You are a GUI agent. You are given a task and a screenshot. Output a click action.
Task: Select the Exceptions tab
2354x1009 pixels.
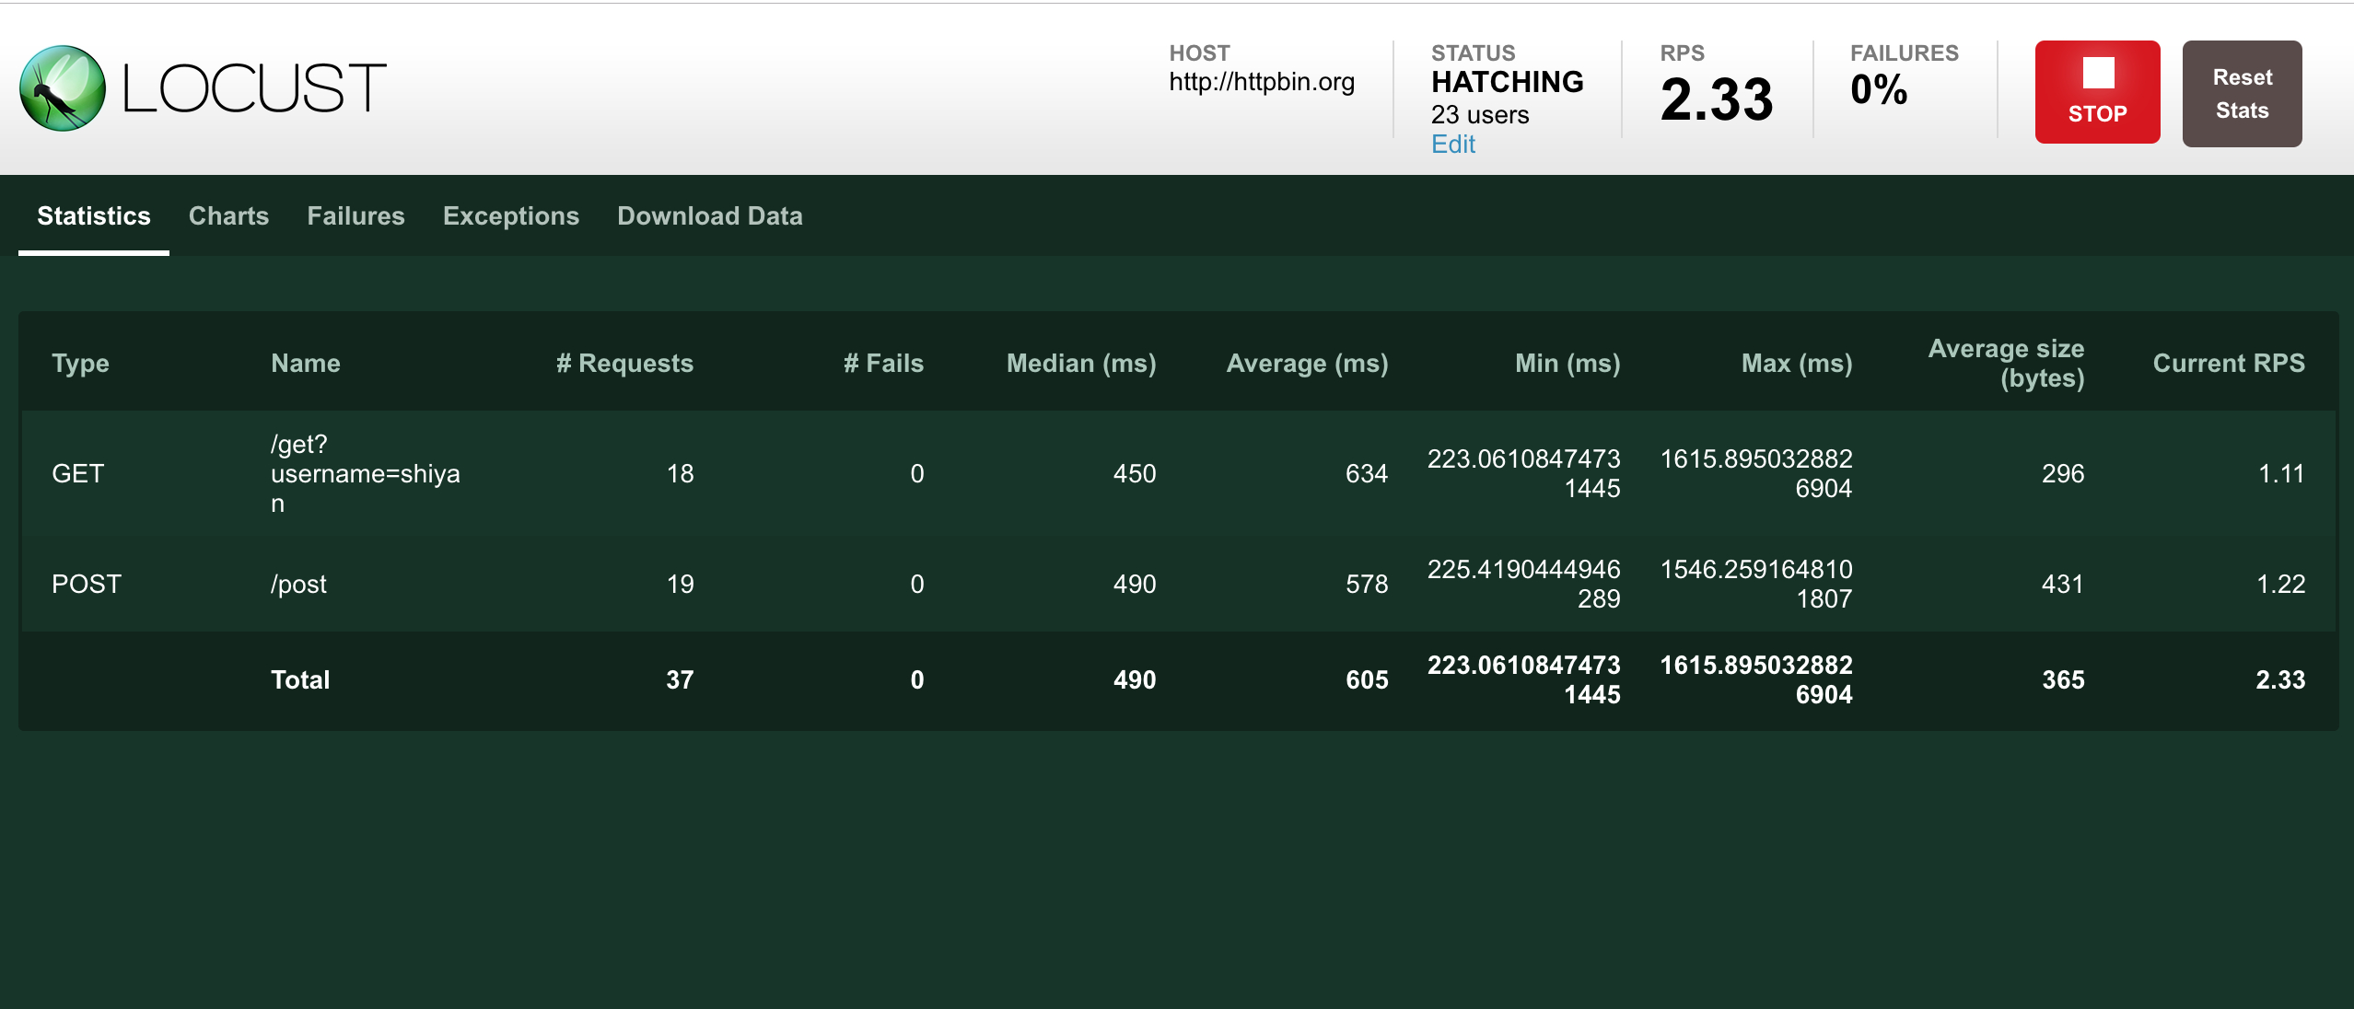(510, 216)
